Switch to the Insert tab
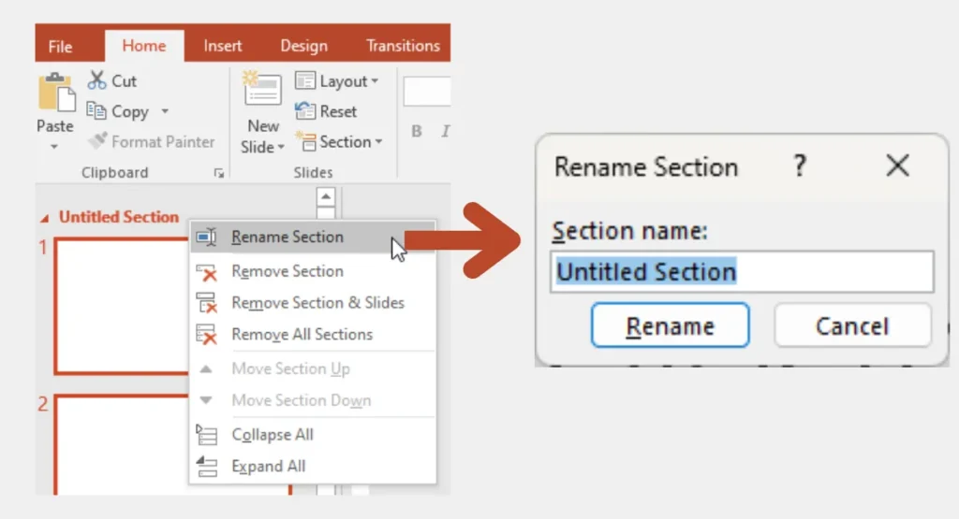 click(x=223, y=46)
